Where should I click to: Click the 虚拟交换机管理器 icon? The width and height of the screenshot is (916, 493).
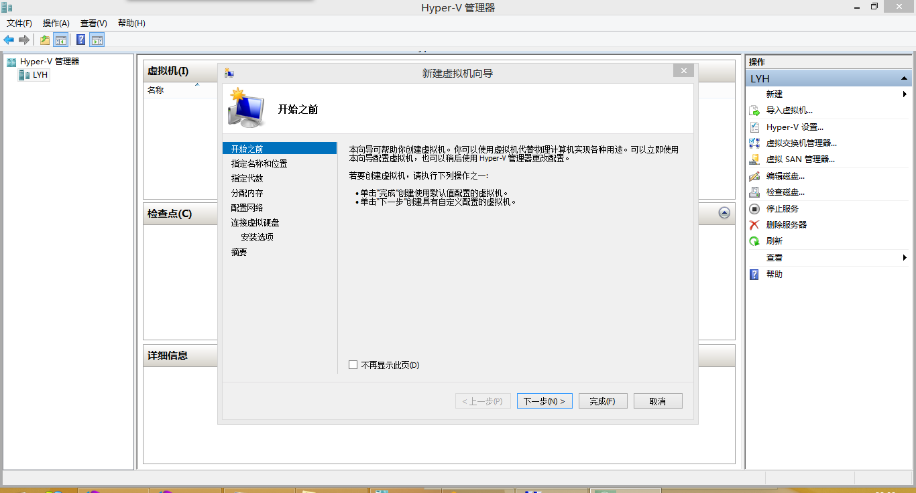(x=754, y=143)
